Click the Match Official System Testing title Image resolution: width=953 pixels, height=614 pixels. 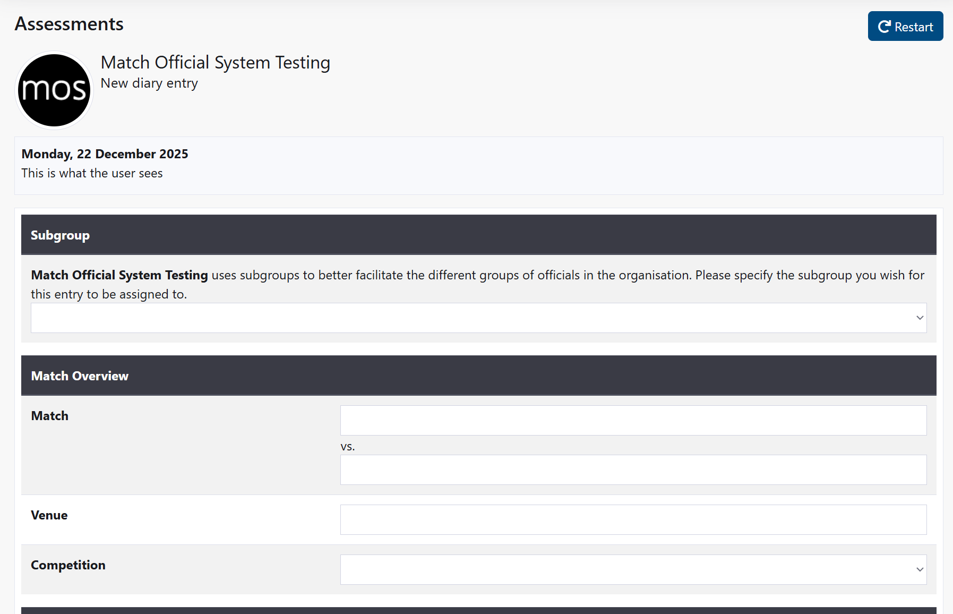click(x=215, y=63)
